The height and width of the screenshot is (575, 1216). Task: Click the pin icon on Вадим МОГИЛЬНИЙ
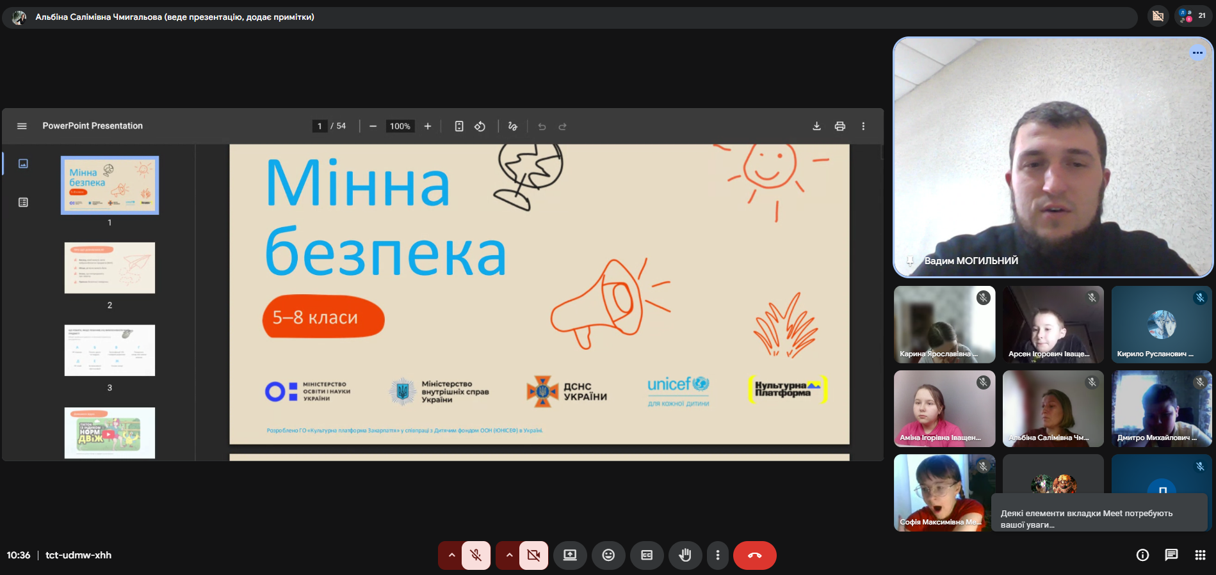click(910, 260)
